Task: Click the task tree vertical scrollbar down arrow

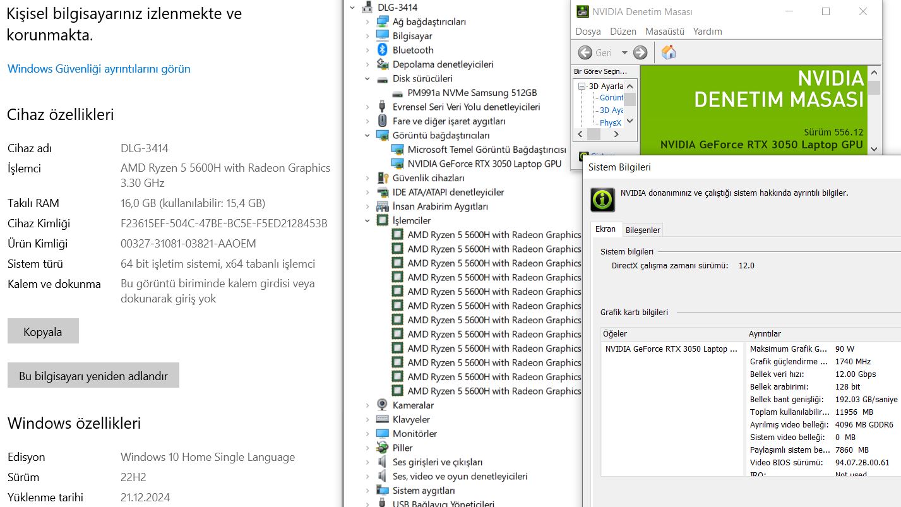Action: 630,121
